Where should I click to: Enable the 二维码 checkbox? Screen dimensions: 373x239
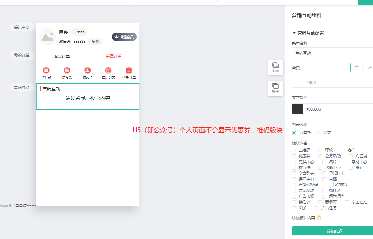(294, 150)
